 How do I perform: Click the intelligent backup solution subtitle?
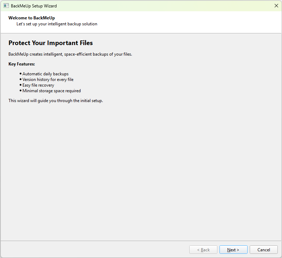tap(57, 24)
